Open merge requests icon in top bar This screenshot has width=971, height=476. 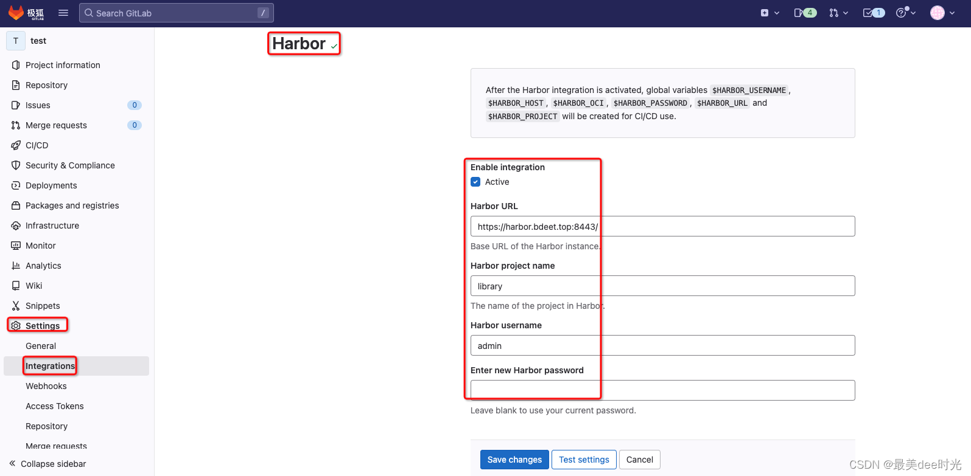coord(833,13)
